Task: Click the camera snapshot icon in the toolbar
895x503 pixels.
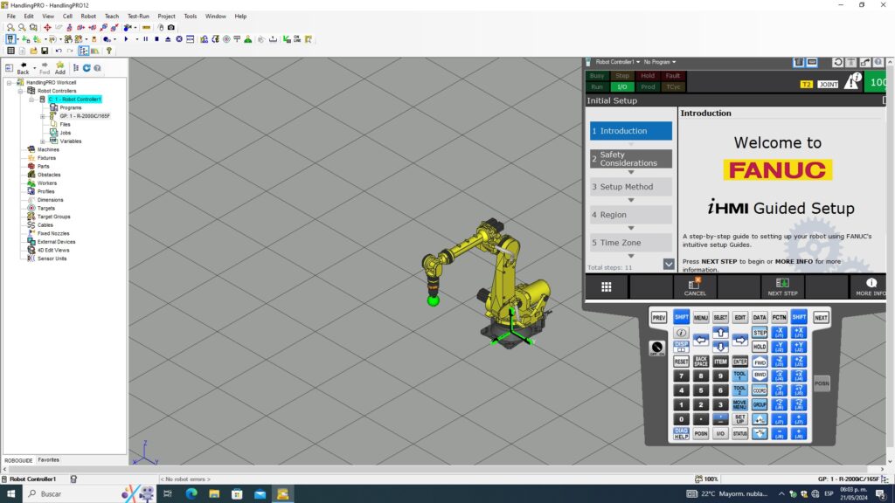Action: [x=171, y=27]
